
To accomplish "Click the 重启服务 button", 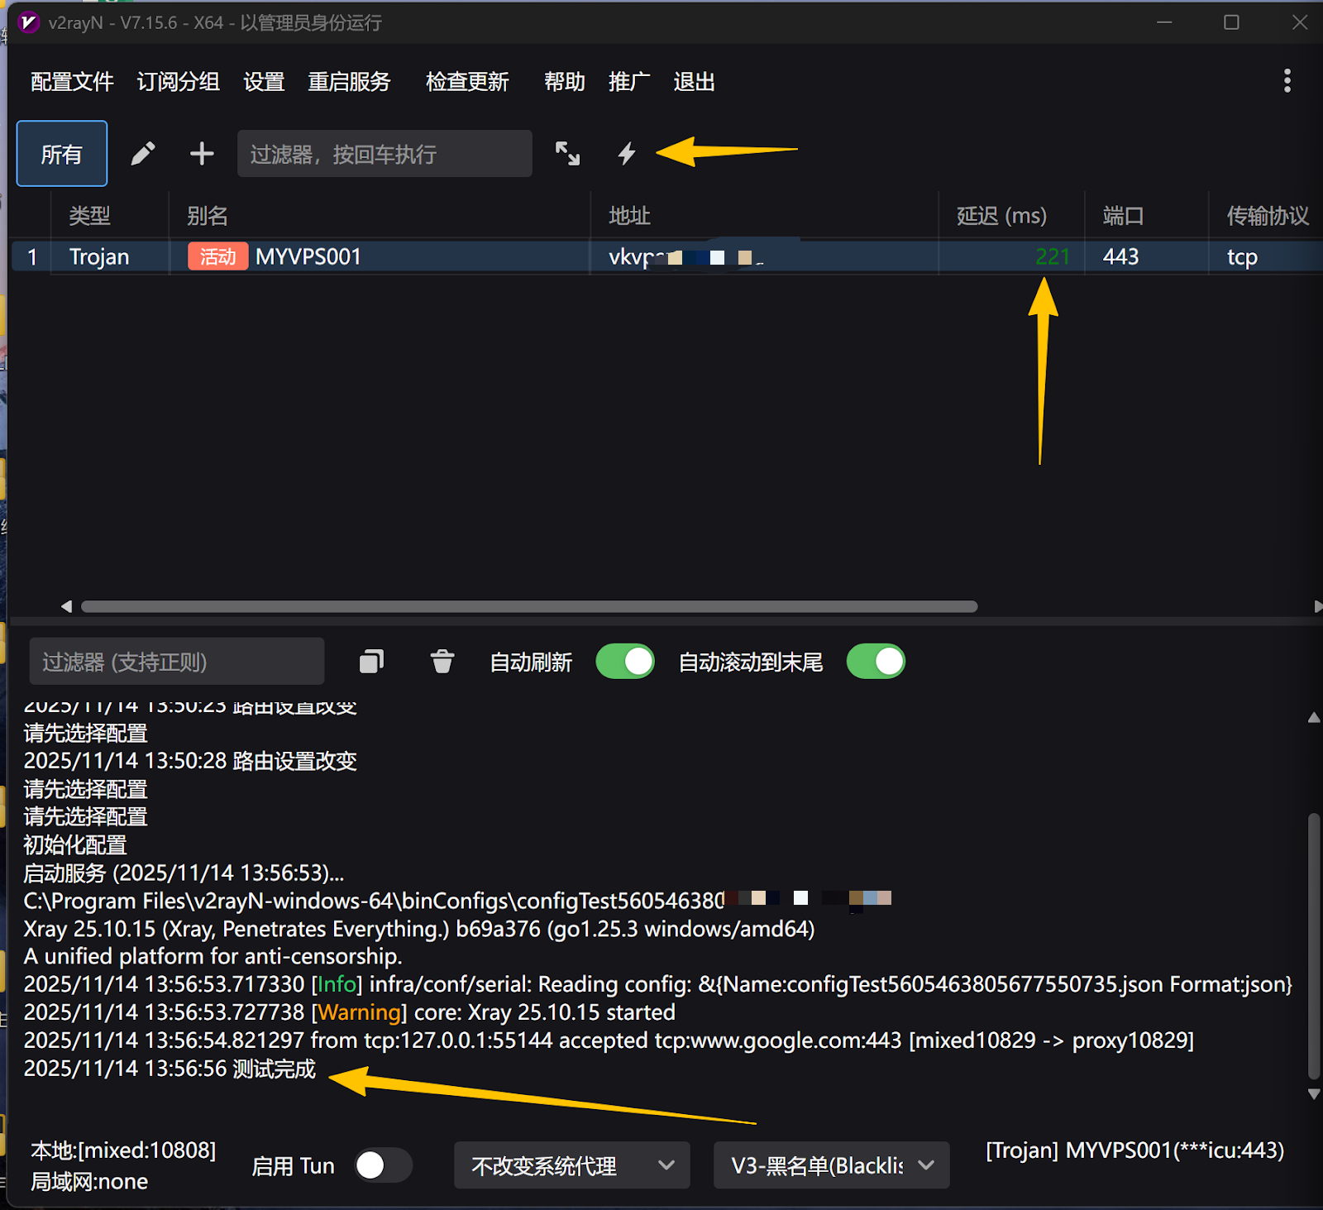I will 349,82.
